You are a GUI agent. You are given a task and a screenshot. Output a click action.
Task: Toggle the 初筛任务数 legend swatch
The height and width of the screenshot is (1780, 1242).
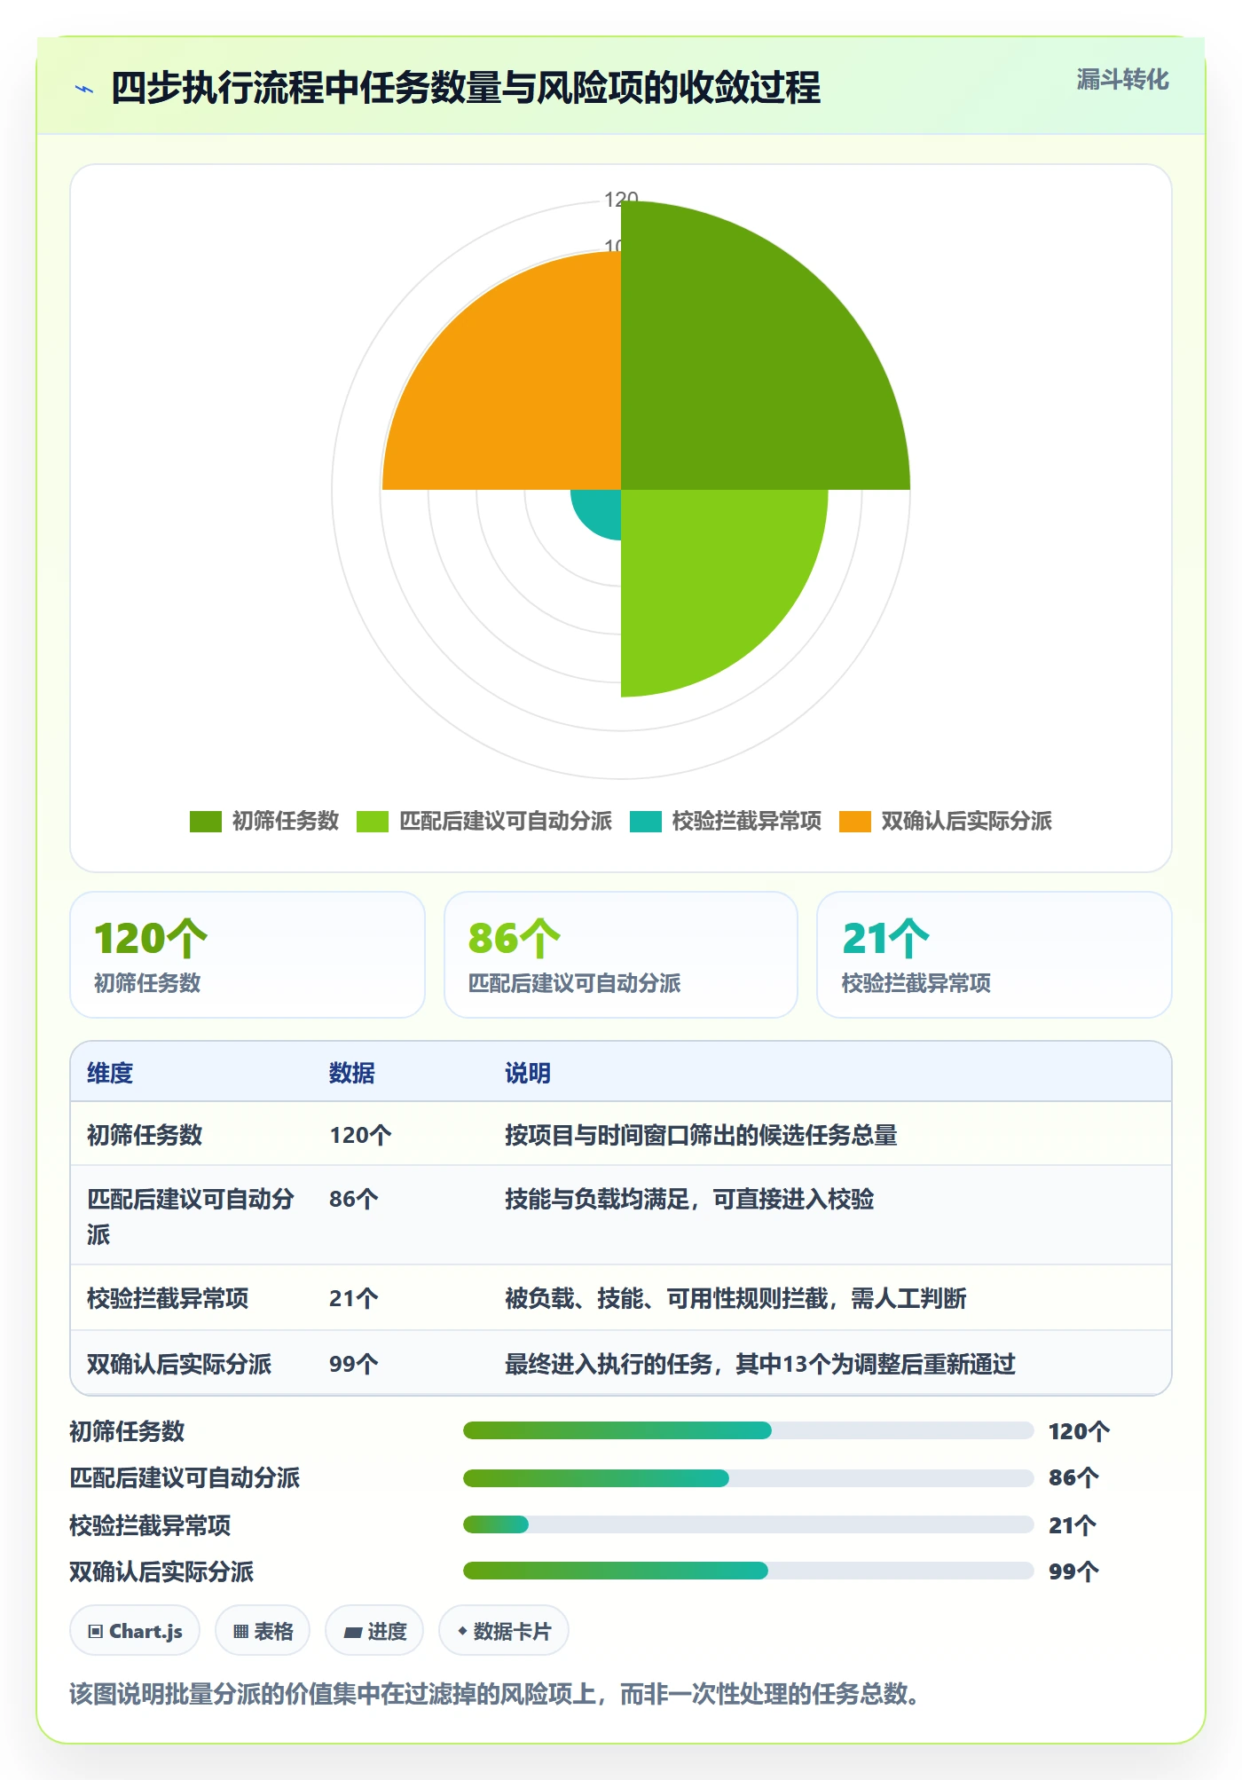tap(205, 822)
